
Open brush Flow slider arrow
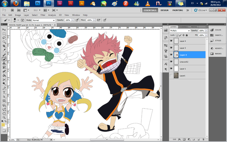(94, 20)
